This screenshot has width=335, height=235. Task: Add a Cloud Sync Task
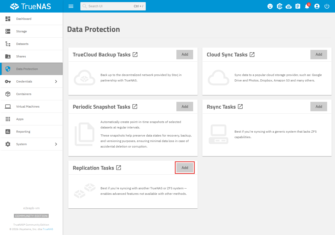tap(319, 55)
